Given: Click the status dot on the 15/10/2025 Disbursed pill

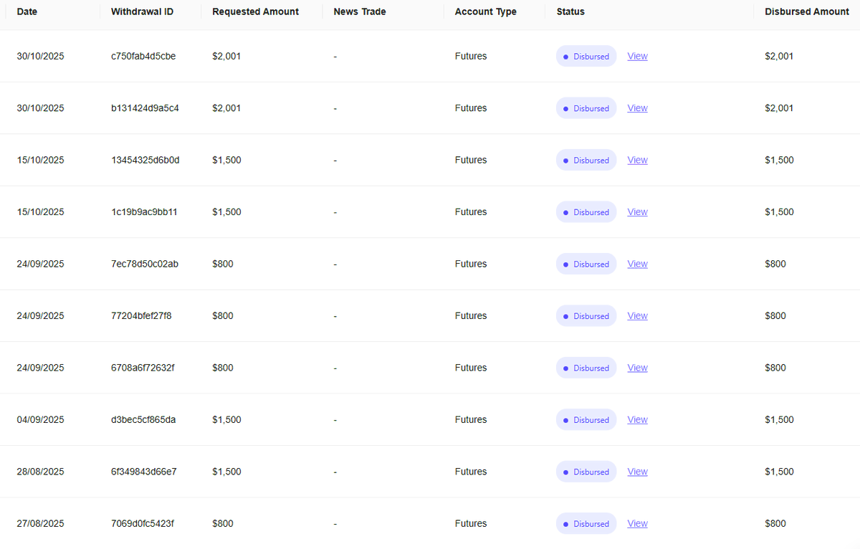Looking at the screenshot, I should 565,160.
